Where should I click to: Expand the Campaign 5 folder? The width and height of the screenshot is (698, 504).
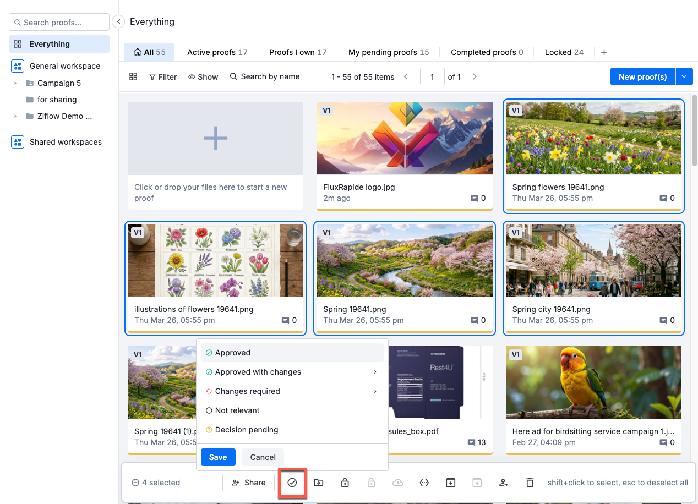[x=15, y=83]
